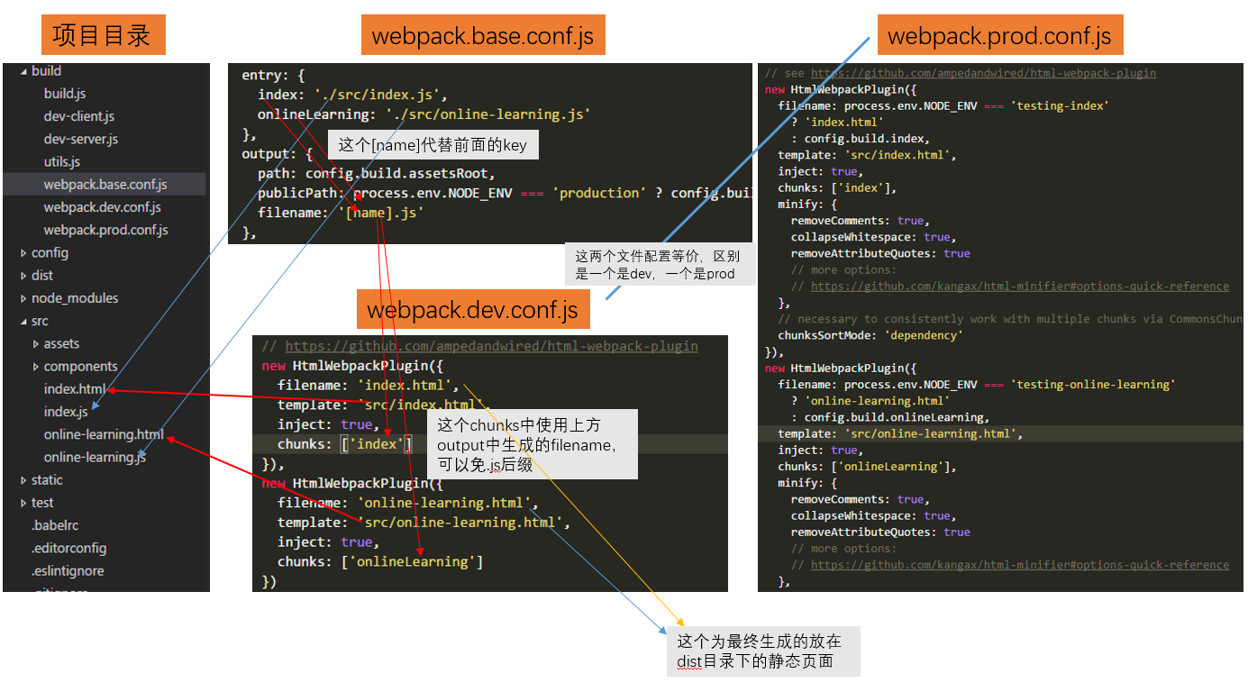Expand the config folder
Screen dimensions: 1248x692
pos(23,253)
